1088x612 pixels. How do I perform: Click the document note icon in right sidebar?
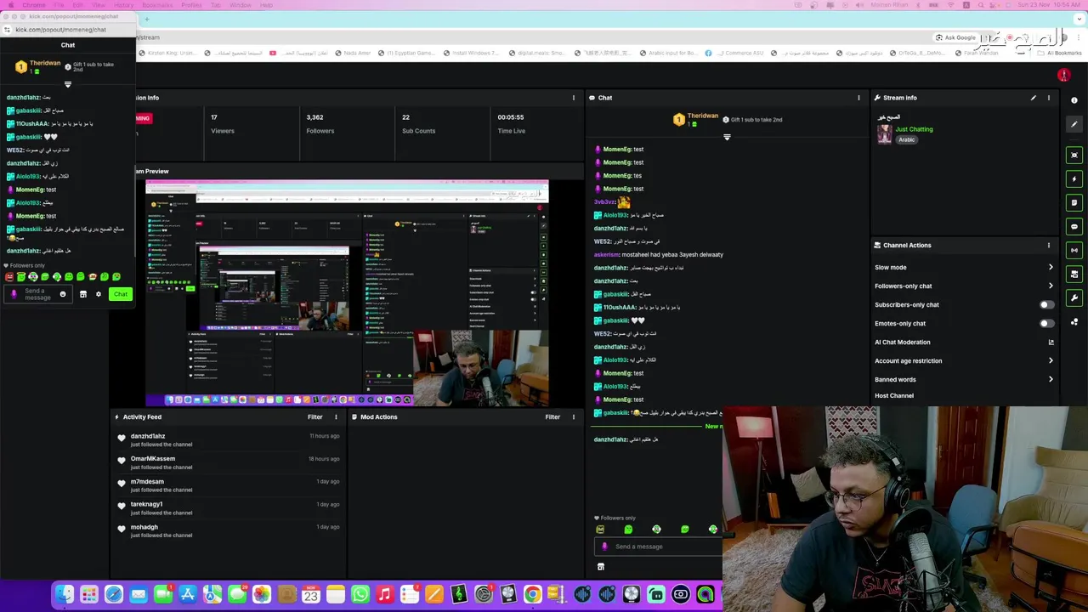[1074, 203]
